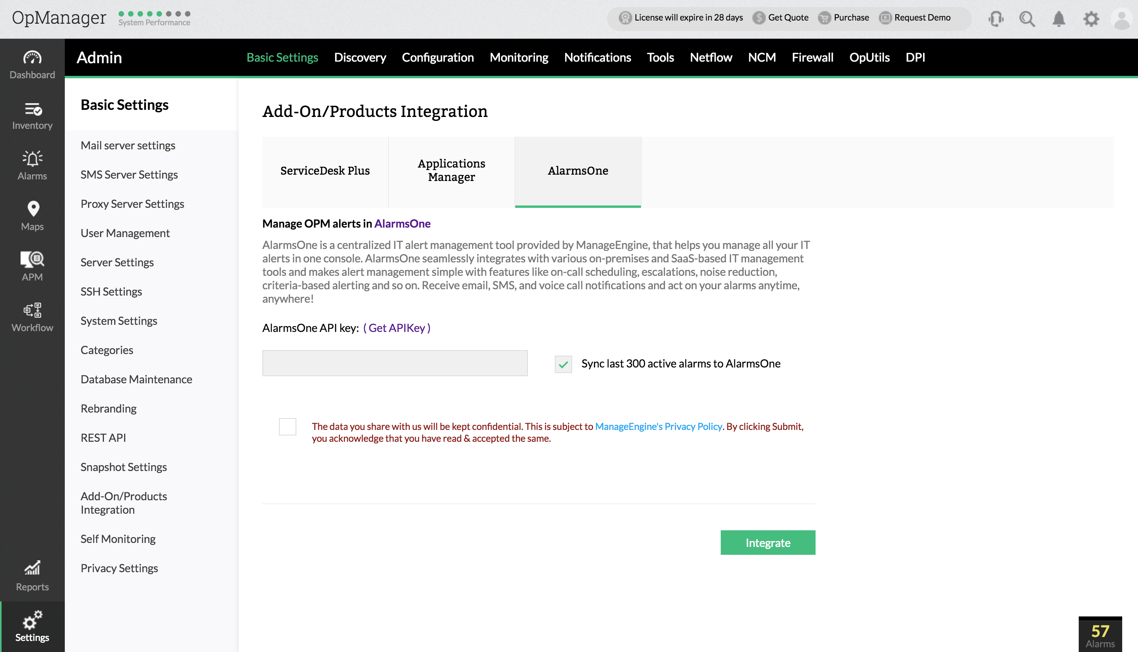Image resolution: width=1138 pixels, height=652 pixels.
Task: Open the Get APIKey link
Action: tap(397, 328)
